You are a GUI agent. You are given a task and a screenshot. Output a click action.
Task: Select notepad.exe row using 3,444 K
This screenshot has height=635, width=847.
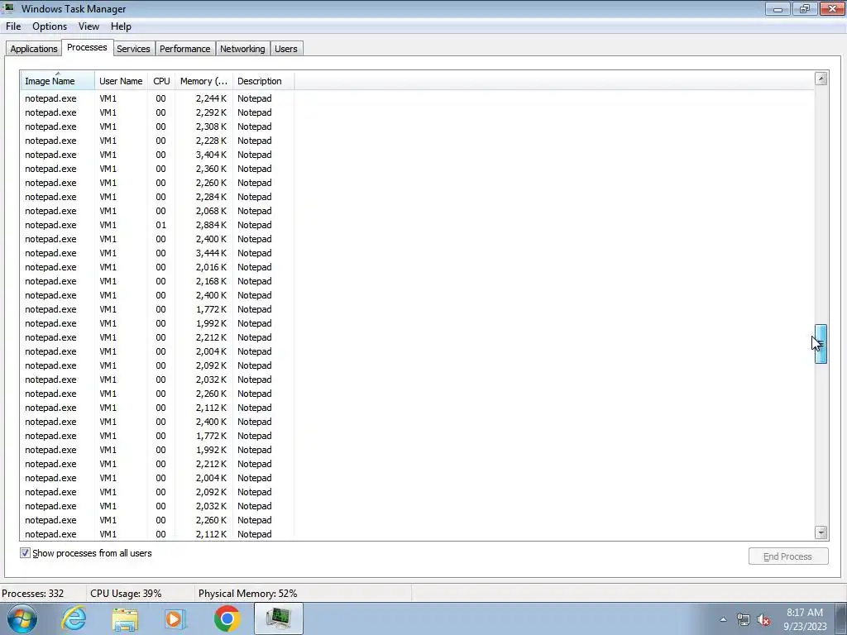157,253
